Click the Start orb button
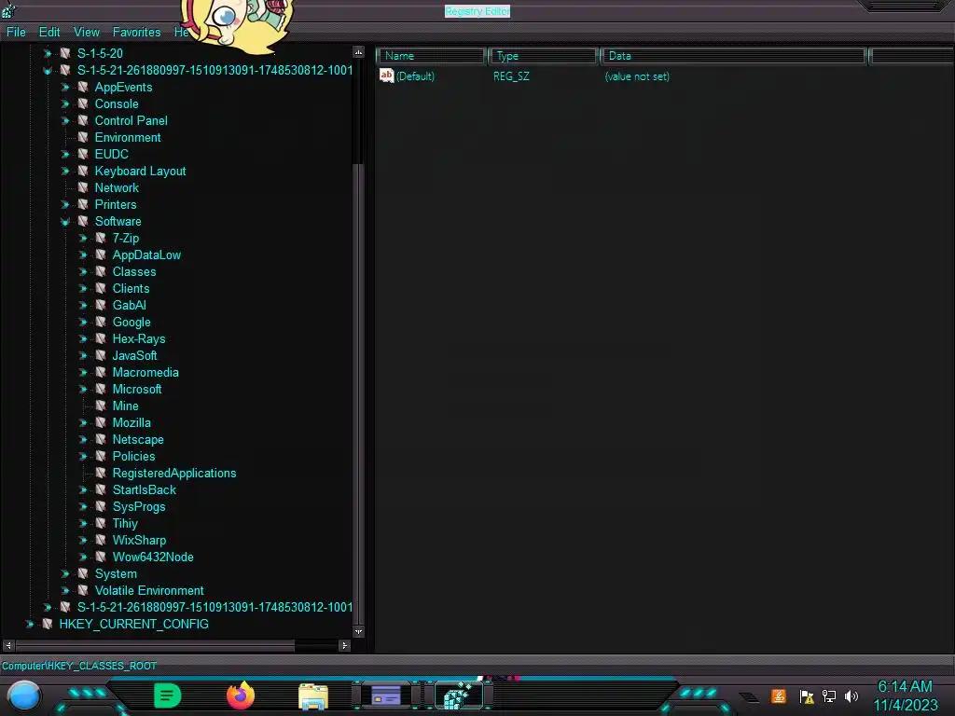 point(24,695)
